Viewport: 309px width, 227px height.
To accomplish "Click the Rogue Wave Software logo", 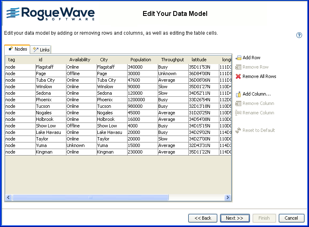I will click(x=51, y=13).
